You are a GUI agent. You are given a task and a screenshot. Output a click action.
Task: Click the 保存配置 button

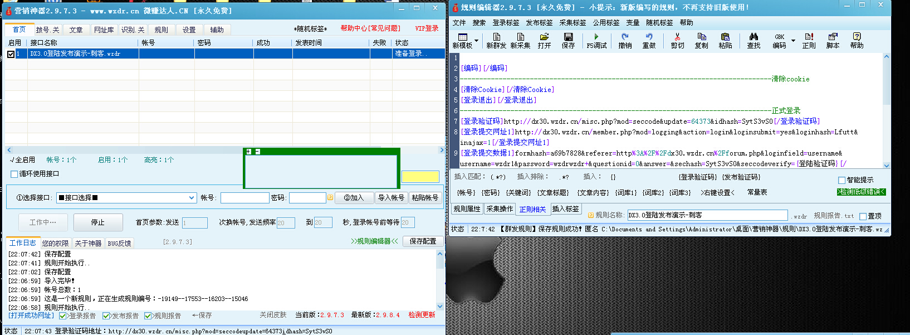423,241
